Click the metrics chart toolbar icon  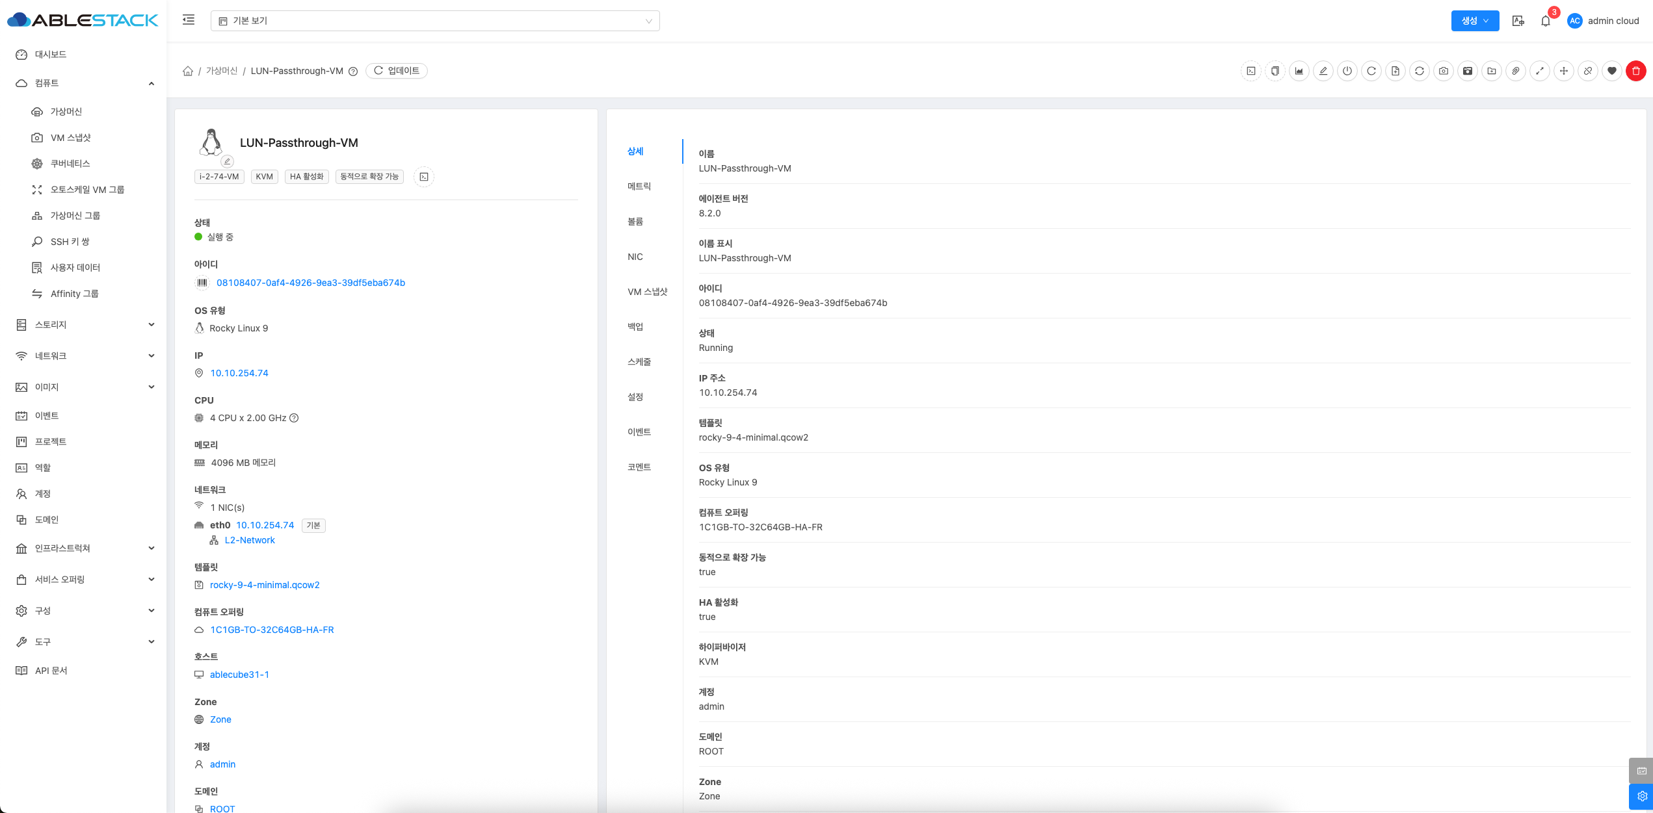1299,71
